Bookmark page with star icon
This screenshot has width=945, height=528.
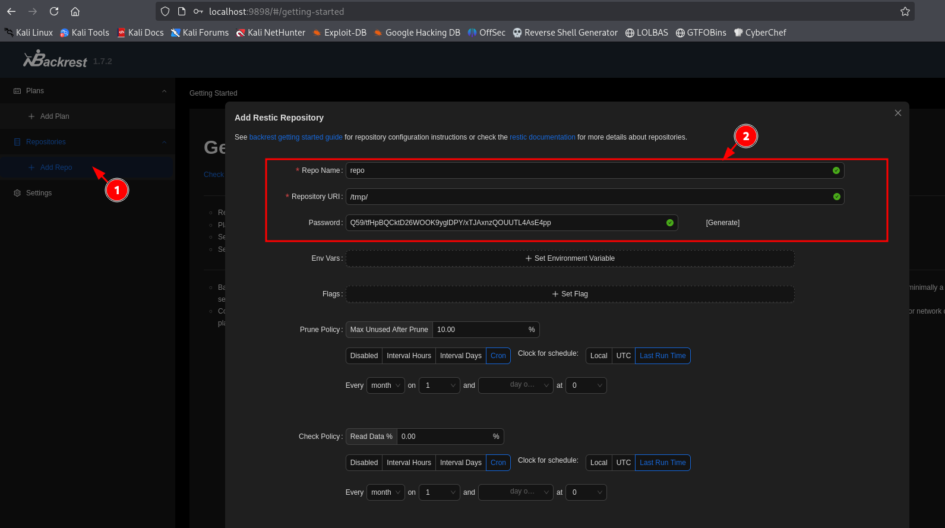click(905, 11)
